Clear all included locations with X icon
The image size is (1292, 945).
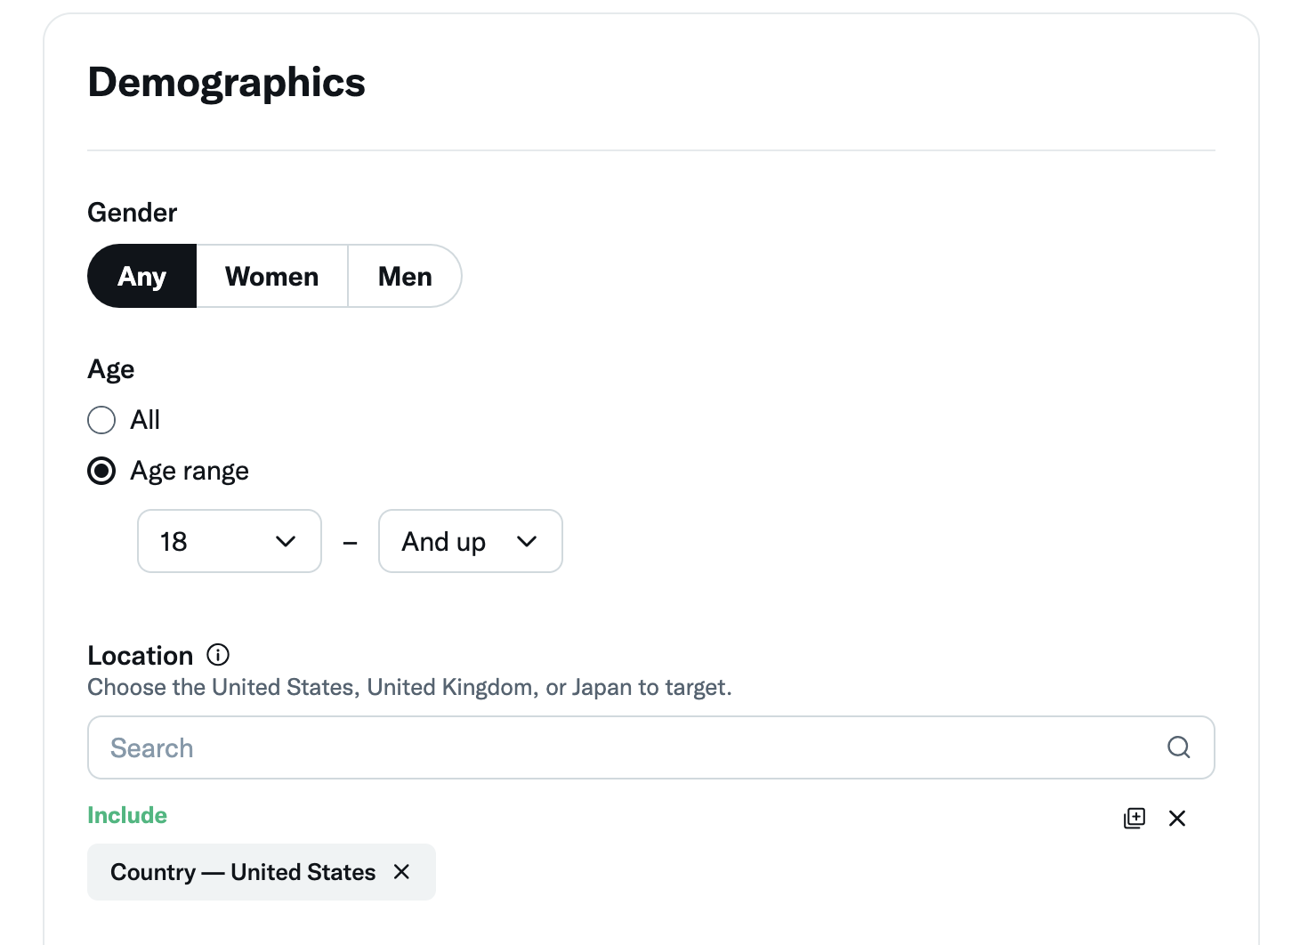(x=1177, y=818)
